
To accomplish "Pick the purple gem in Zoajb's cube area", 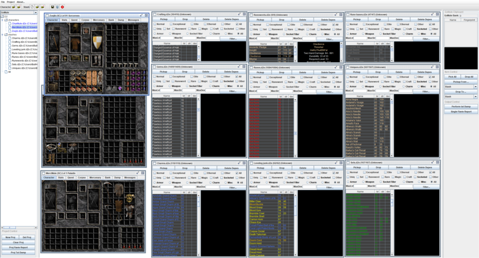I will 120,88.
